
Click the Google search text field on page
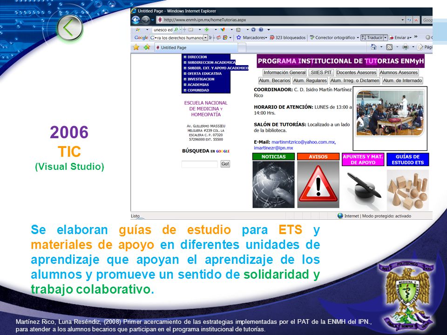click(x=200, y=164)
